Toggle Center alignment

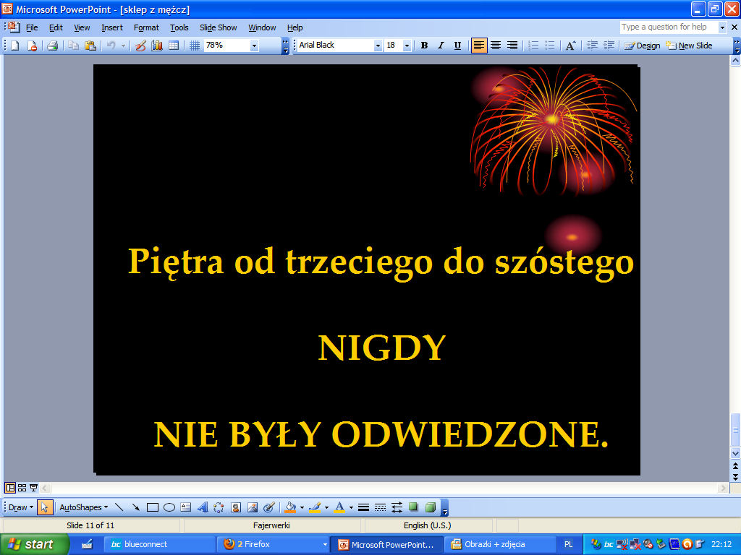(x=496, y=46)
